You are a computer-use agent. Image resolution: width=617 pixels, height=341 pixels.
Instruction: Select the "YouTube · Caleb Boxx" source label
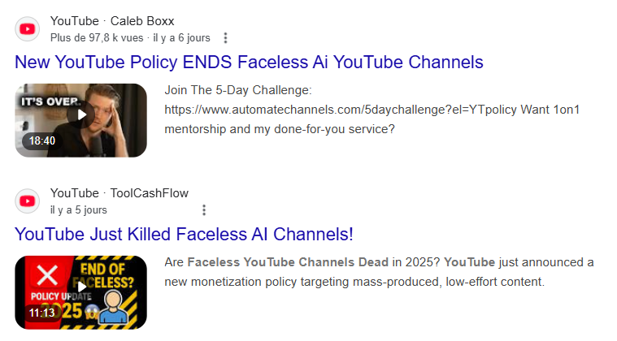[112, 21]
